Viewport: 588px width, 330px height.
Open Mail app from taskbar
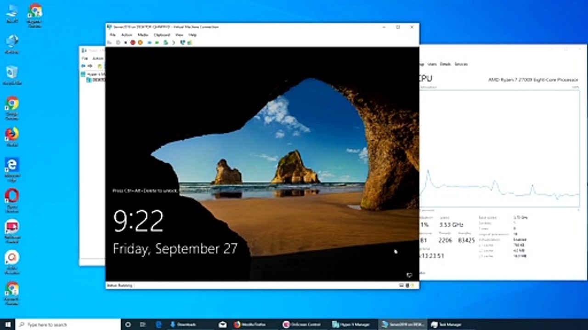[222, 324]
